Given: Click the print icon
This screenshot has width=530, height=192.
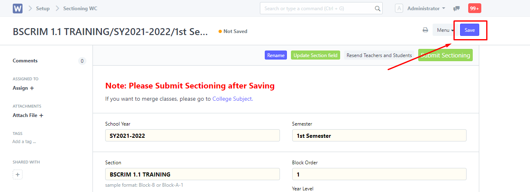Looking at the screenshot, I should point(426,30).
